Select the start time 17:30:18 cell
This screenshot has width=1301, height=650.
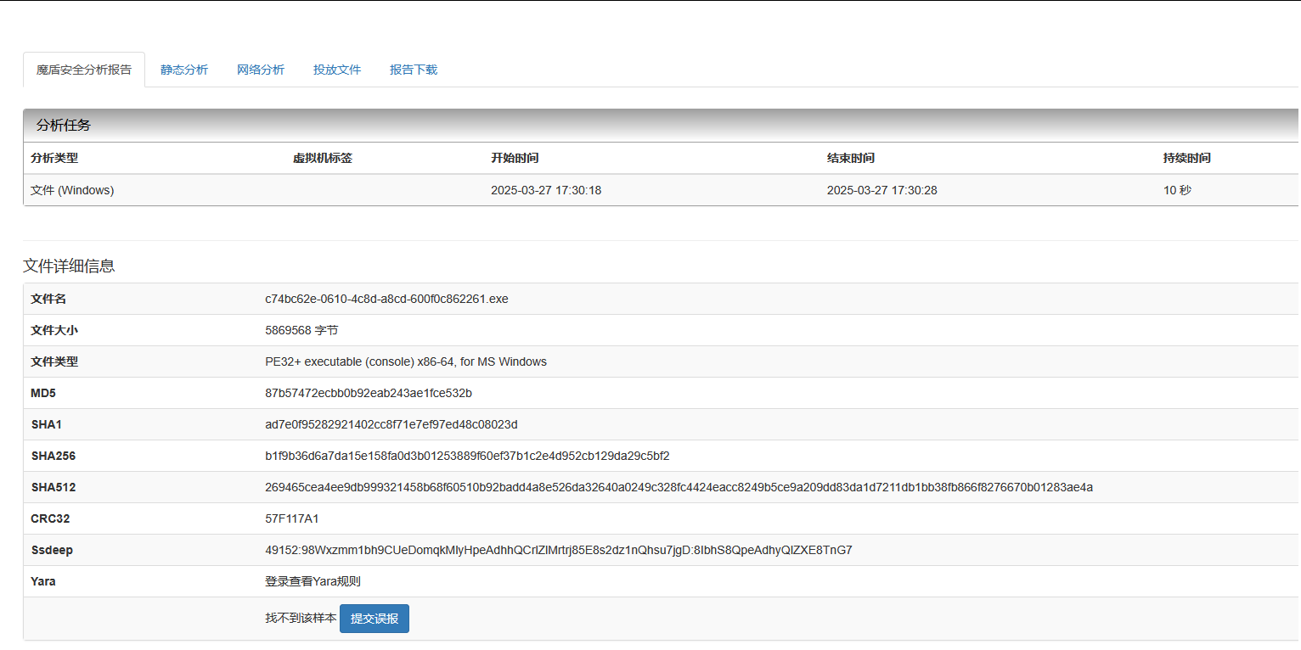[x=546, y=190]
